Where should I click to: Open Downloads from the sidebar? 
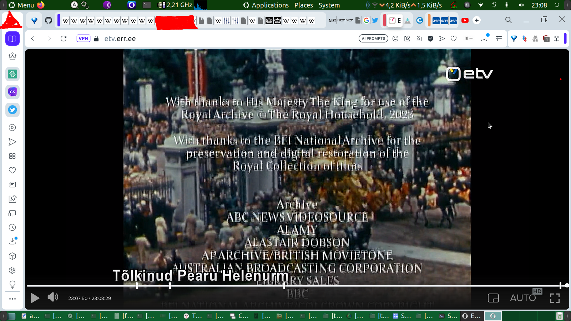12,241
